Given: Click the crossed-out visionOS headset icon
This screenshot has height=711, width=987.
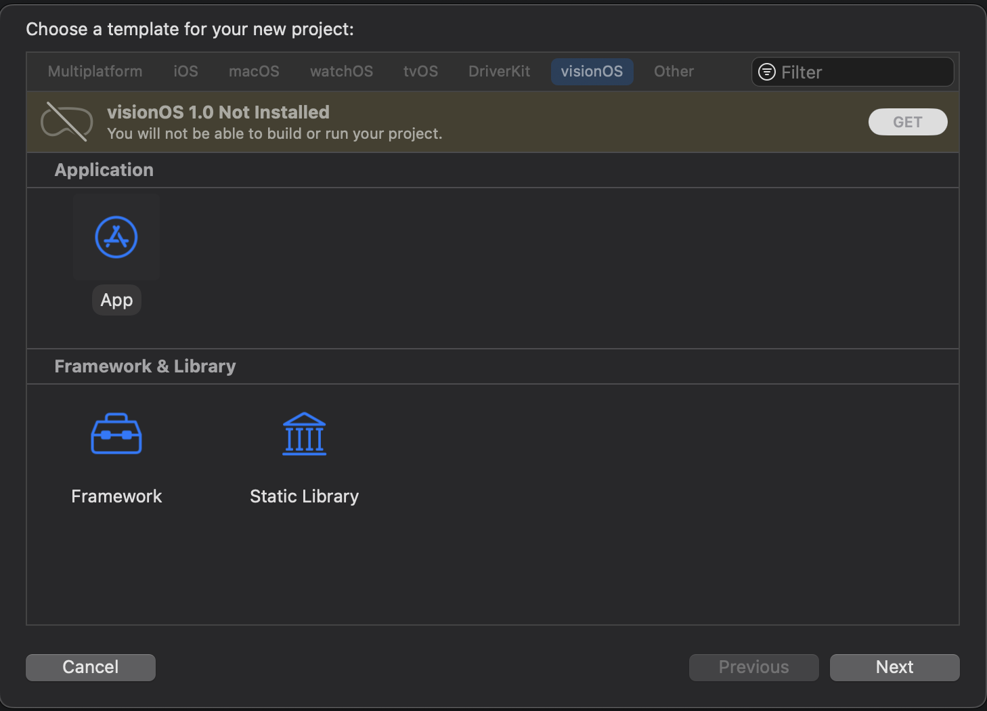Looking at the screenshot, I should click(66, 122).
